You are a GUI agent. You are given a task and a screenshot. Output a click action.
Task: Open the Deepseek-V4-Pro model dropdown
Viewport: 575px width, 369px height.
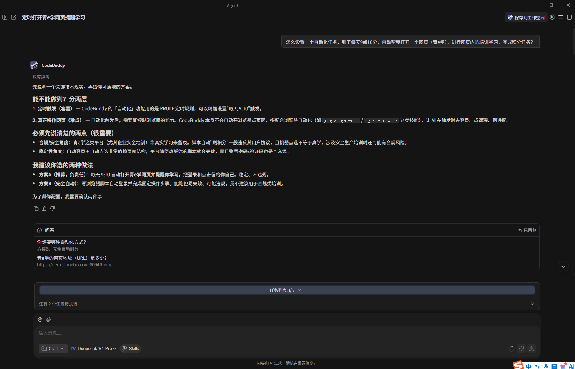tap(93, 349)
